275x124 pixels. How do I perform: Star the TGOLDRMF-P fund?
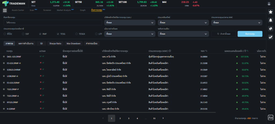click(4, 89)
